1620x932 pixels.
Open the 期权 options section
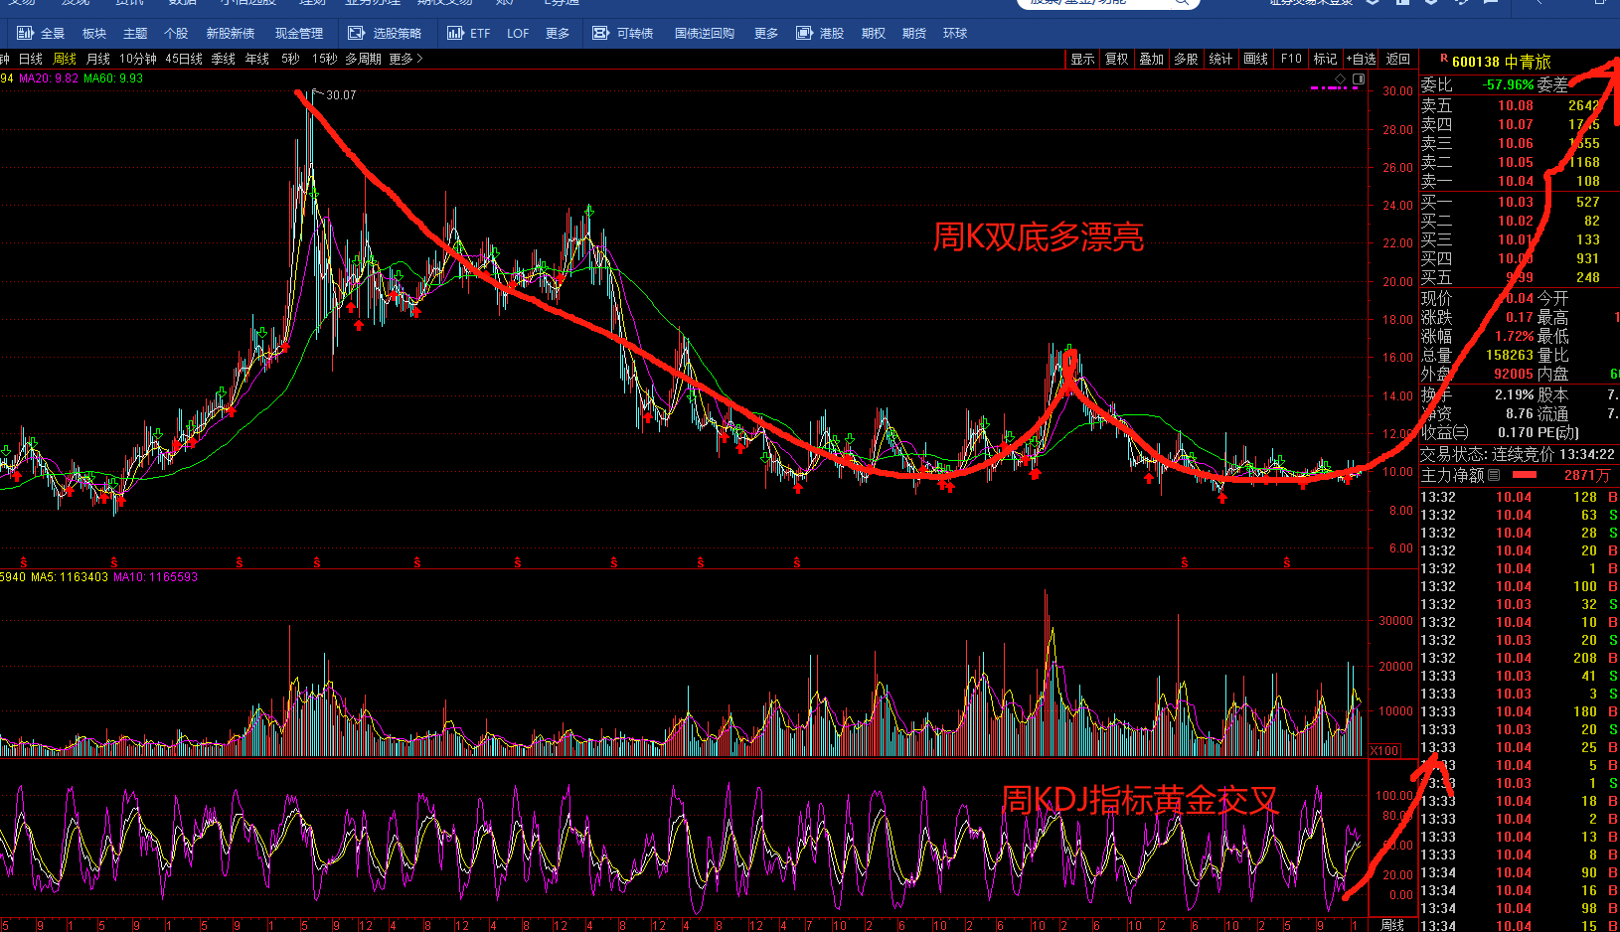(x=874, y=33)
